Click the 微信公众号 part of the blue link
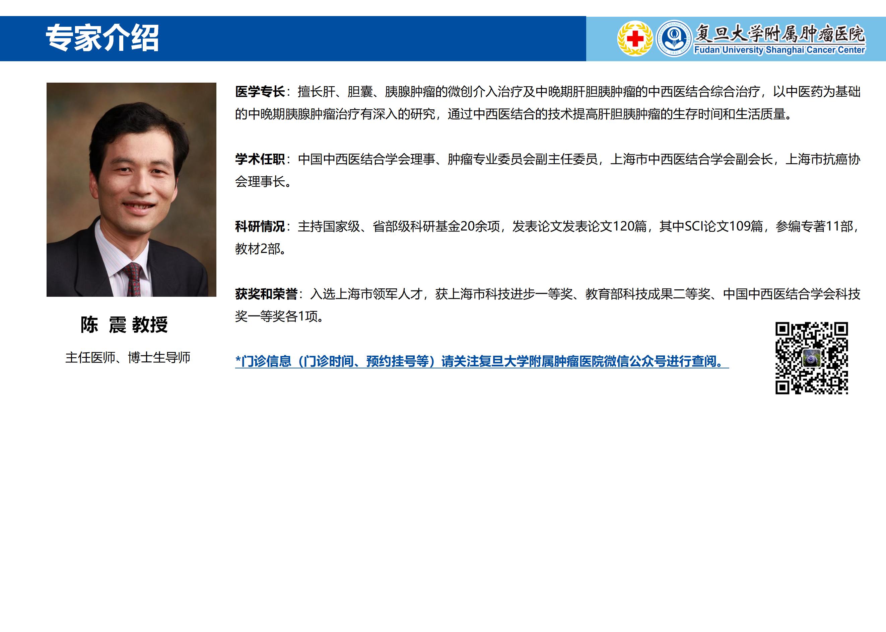Screen dimensions: 886x632 coord(635,361)
